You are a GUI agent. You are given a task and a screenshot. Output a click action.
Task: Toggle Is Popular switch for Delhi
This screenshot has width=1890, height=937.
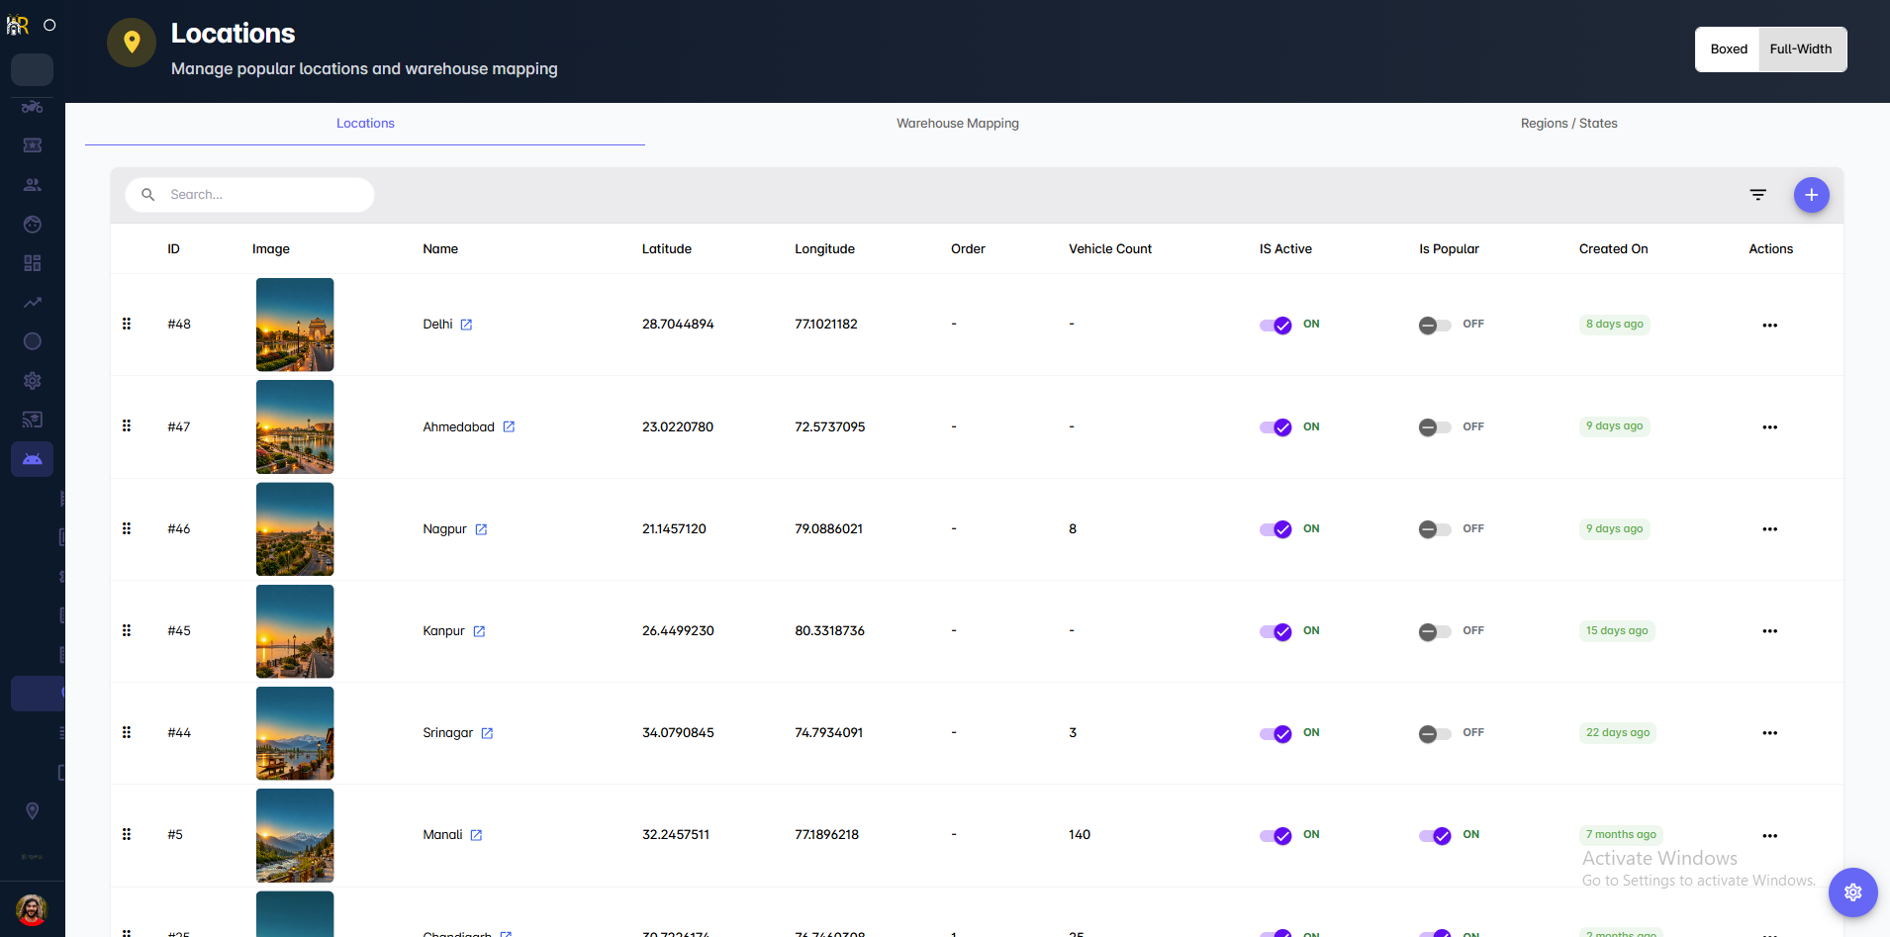click(x=1435, y=326)
